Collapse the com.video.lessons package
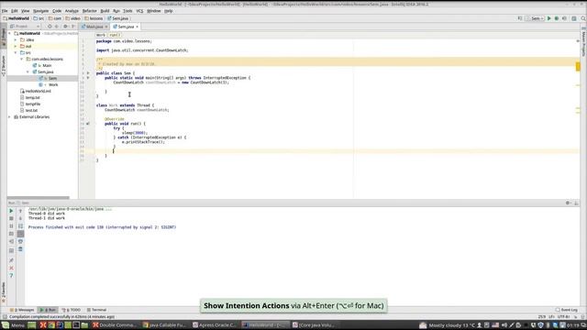Viewport: 587px width, 330px height. 22,59
